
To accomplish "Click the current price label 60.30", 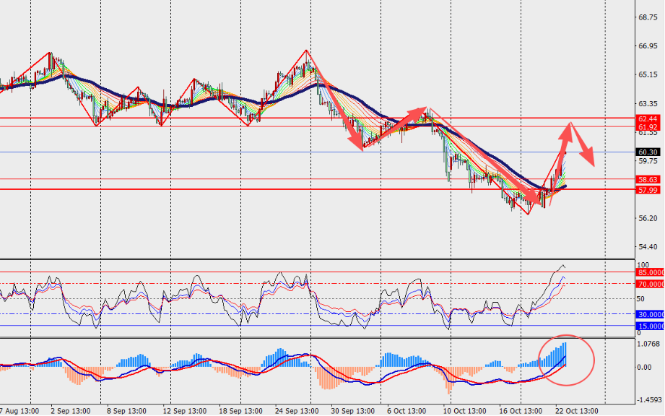I will pos(648,152).
